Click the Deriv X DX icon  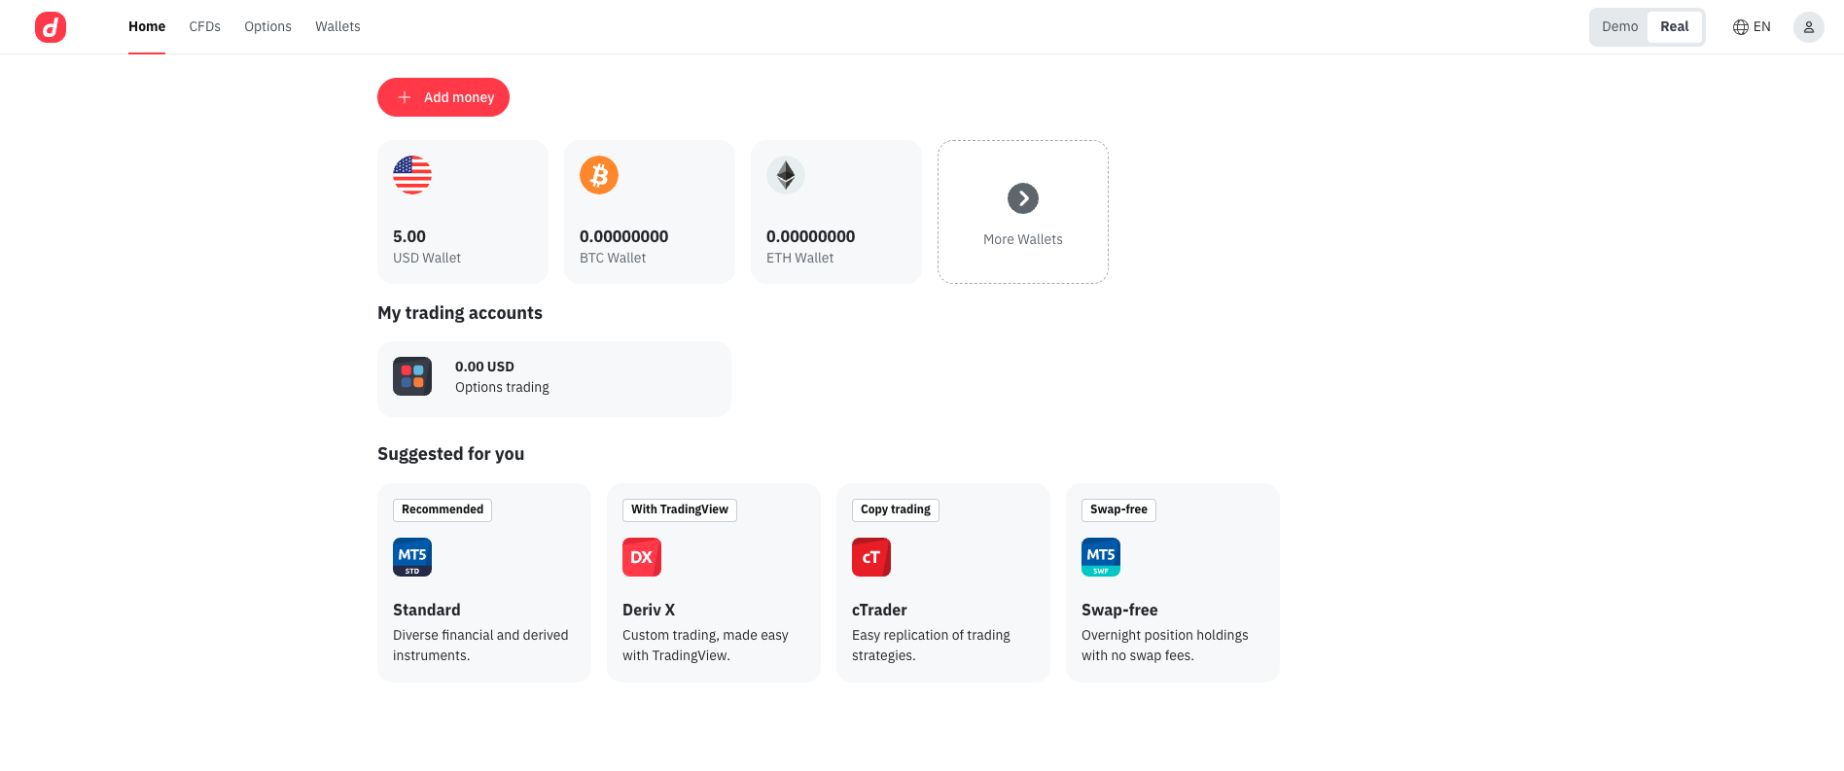642,557
